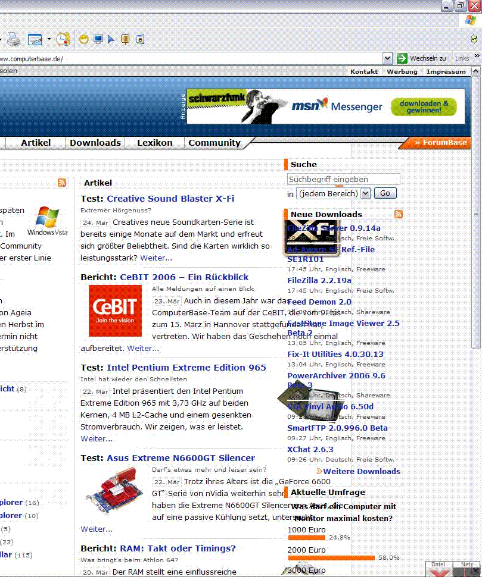Image resolution: width=482 pixels, height=577 pixels.
Task: Click the red Asus graphics card thumbnail
Action: pyautogui.click(x=114, y=491)
